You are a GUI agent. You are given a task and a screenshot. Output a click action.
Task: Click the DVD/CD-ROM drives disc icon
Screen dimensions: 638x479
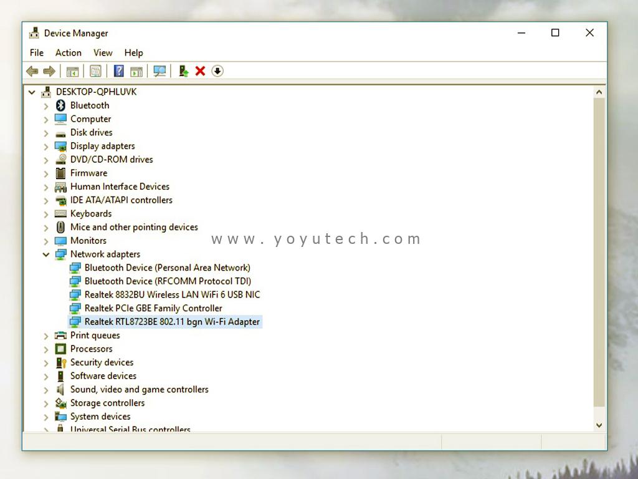coord(60,159)
